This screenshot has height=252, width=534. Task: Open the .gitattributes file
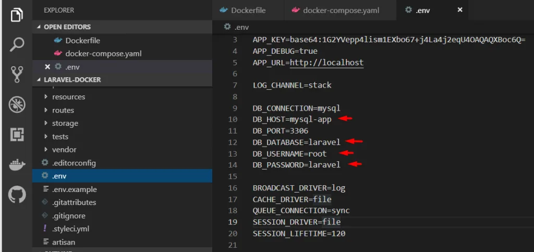click(122, 202)
